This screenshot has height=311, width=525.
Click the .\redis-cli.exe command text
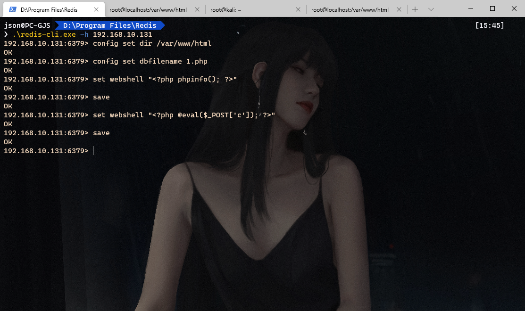[44, 34]
